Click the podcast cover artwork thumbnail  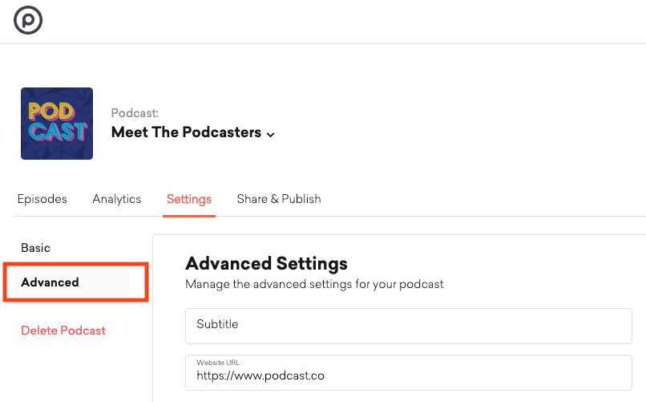57,124
